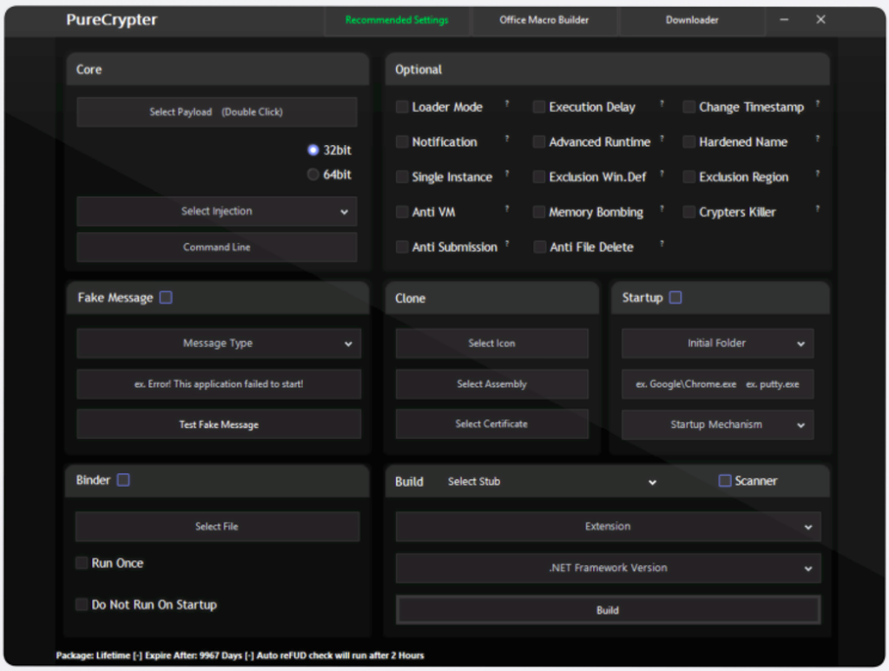Click the help icon beside Hardened Name
Viewport: 889px width, 671px height.
coord(818,139)
